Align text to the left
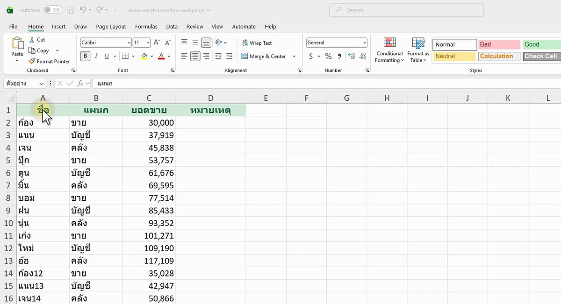Viewport: 561px width, 304px height. pyautogui.click(x=184, y=56)
